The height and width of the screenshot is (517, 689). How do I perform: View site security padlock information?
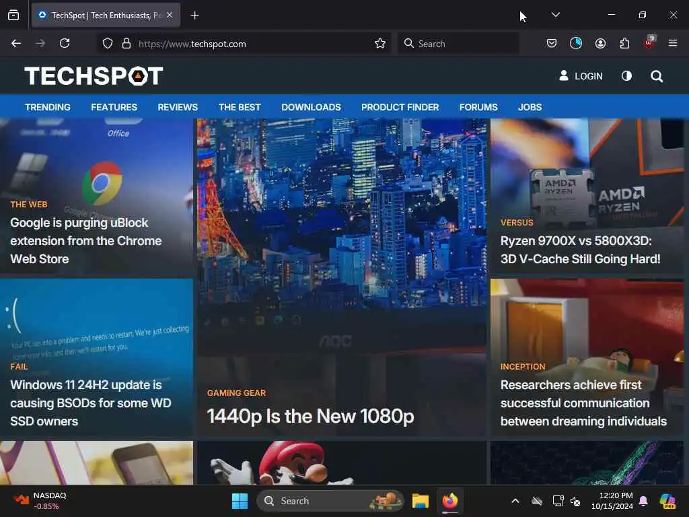pos(126,44)
